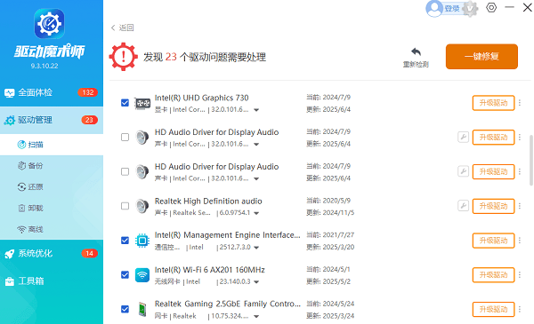Click the chip icon for Intel Management Engine

[x=142, y=241]
